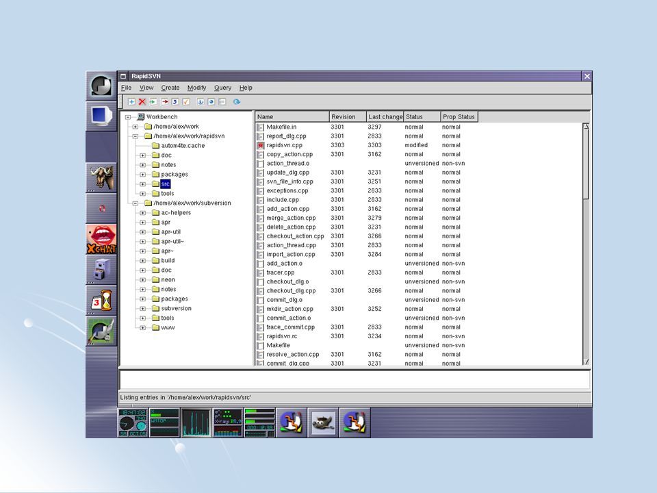Screen dimensions: 657x493
Task: Click the red modified icon beside rapidsvn.cpp
Action: [260, 145]
